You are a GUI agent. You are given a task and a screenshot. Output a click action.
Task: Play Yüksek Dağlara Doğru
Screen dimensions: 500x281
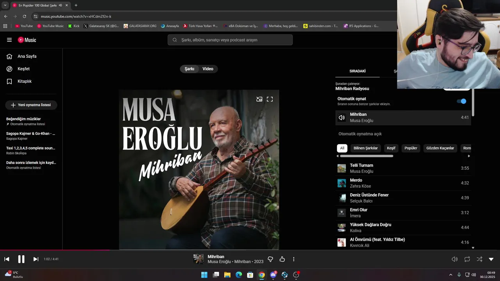403,228
